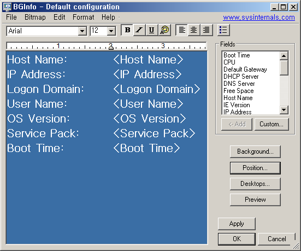Confirm with the OK button
The height and width of the screenshot is (251, 301).
pyautogui.click(x=237, y=239)
